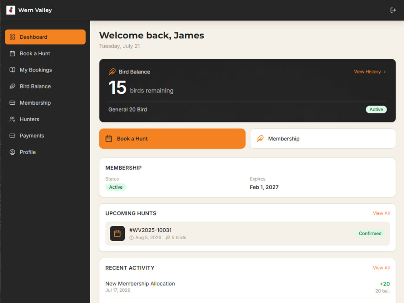Click the Wern Valley logo icon
The image size is (404, 303).
(11, 10)
